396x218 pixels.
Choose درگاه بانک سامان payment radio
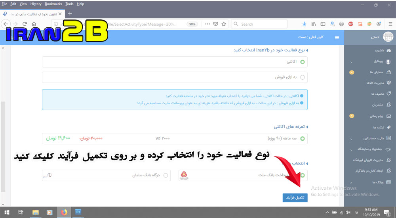coord(166,175)
